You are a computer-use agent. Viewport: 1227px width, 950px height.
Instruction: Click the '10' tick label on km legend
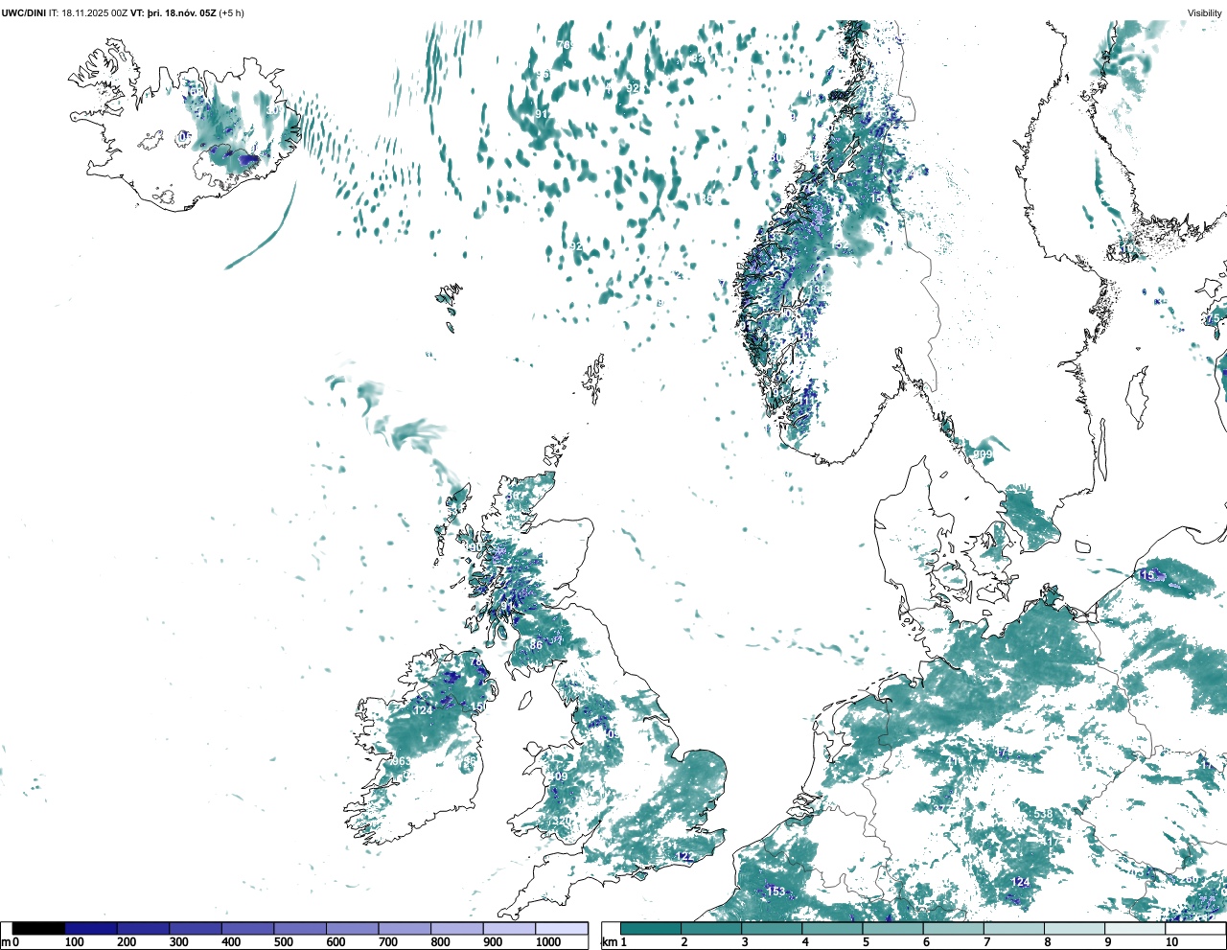[1171, 942]
